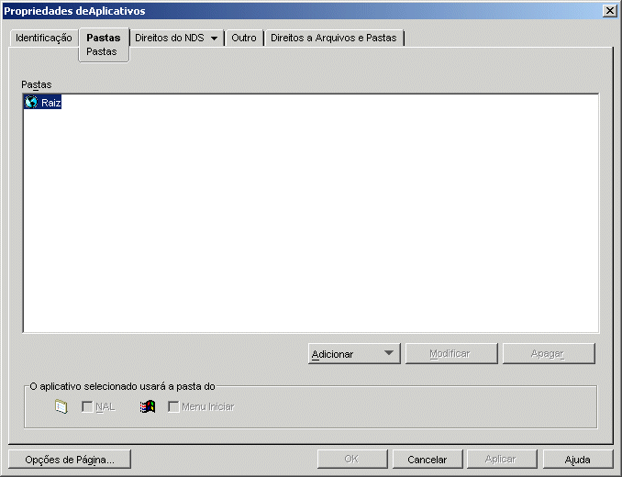The height and width of the screenshot is (477, 622).
Task: Select the Raiz entry text in list
Action: click(x=50, y=103)
